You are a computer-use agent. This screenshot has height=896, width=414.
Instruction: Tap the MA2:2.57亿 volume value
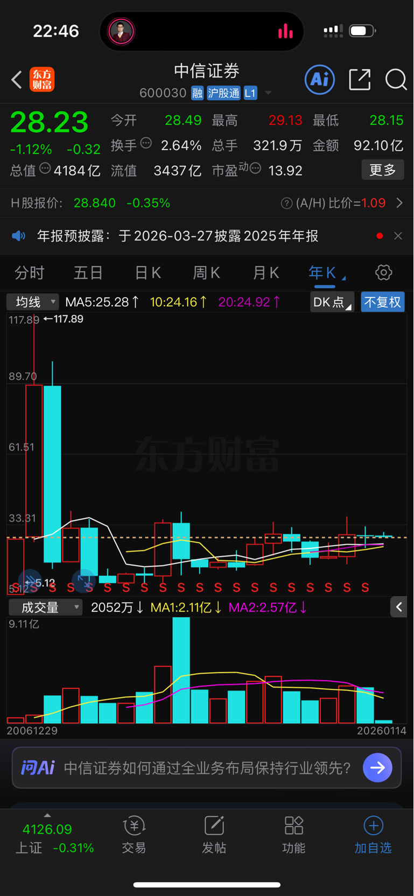268,608
